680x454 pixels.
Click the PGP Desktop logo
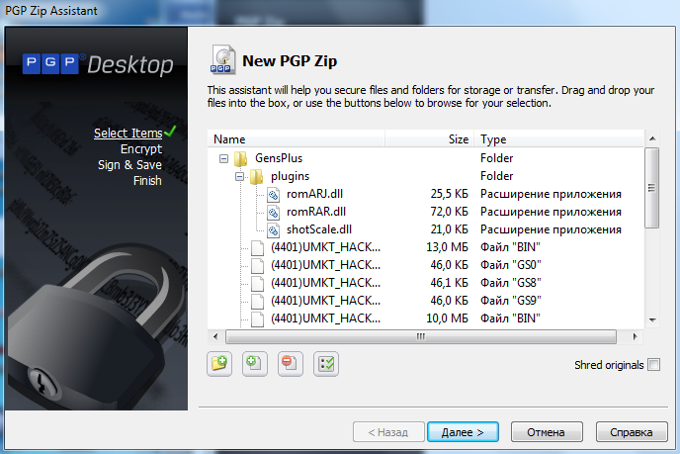pos(98,64)
